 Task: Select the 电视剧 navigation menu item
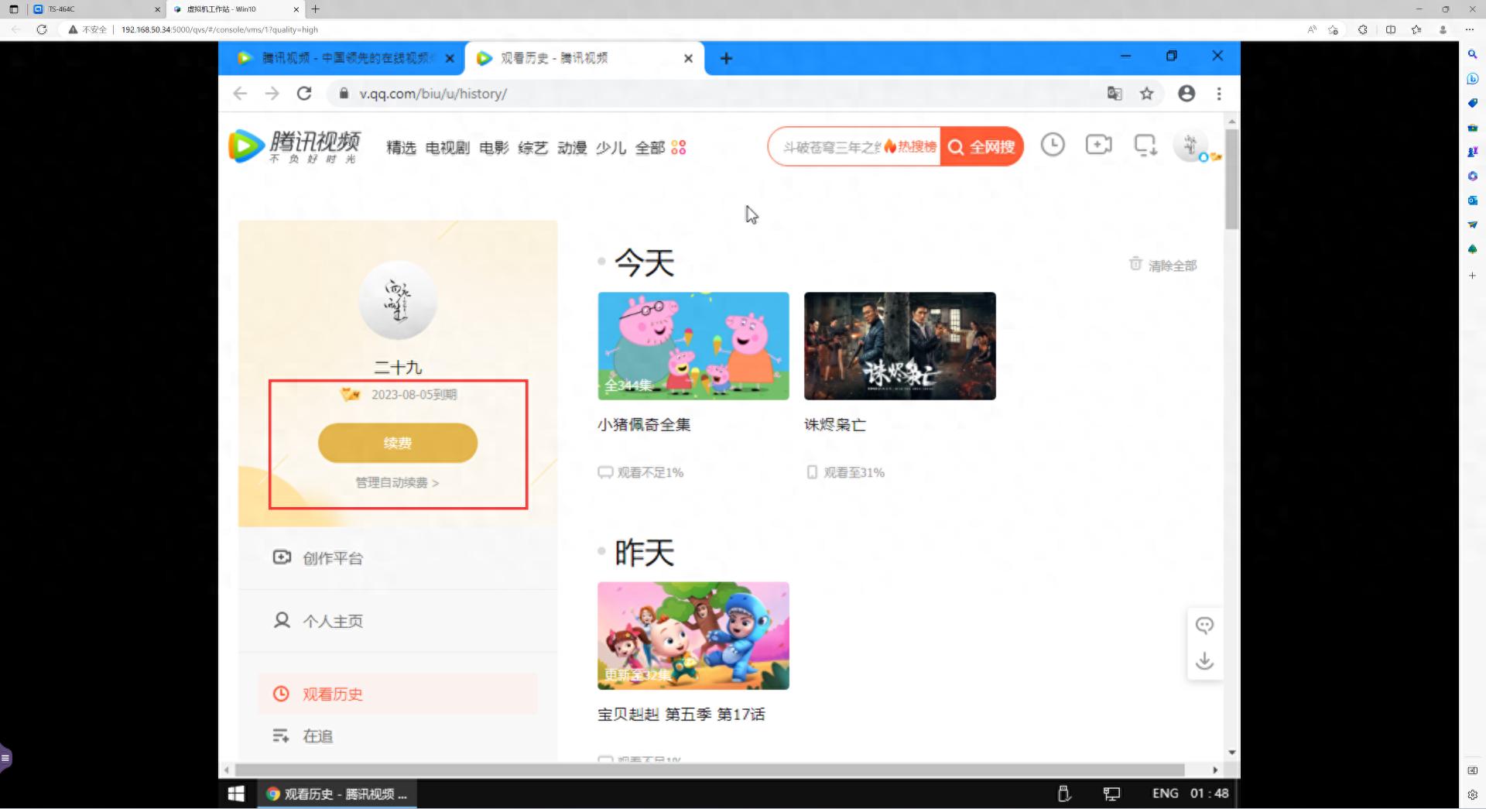tap(447, 148)
